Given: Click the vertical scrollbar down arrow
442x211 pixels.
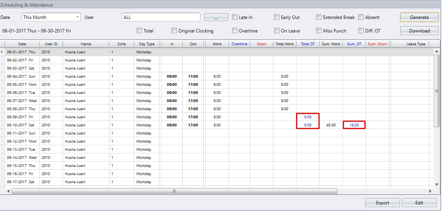Looking at the screenshot, I should [x=437, y=184].
